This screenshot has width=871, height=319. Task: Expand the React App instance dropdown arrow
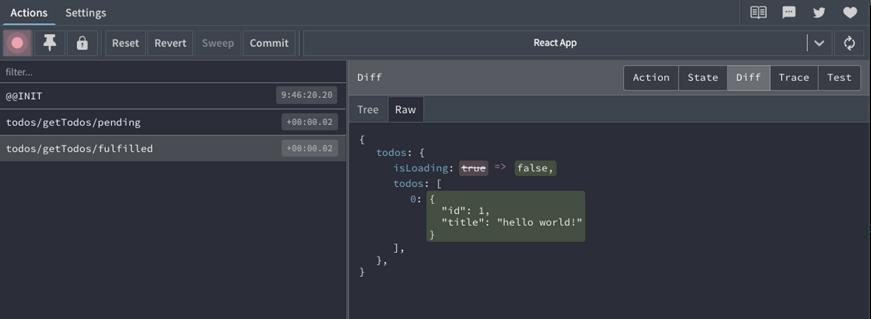(819, 43)
